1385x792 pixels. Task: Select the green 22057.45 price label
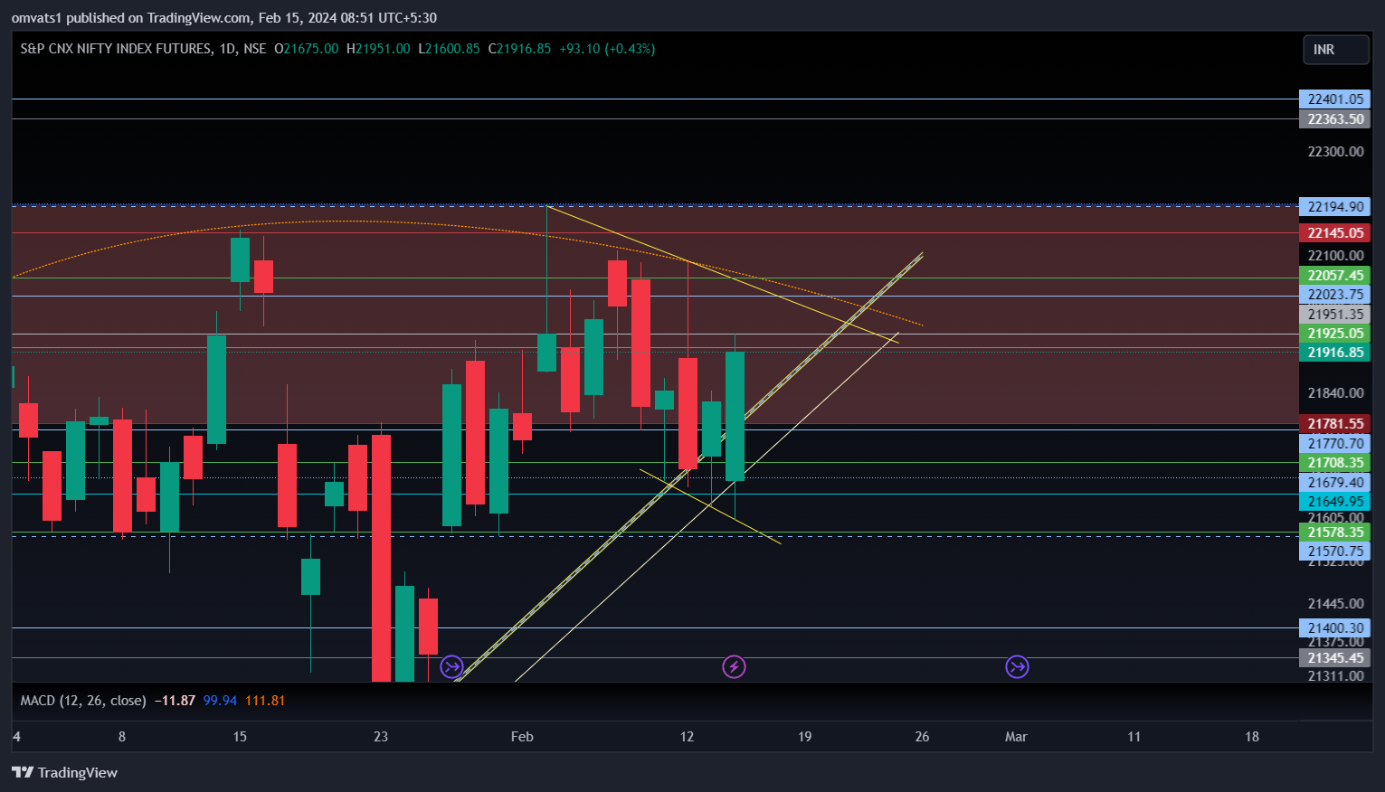(1334, 276)
